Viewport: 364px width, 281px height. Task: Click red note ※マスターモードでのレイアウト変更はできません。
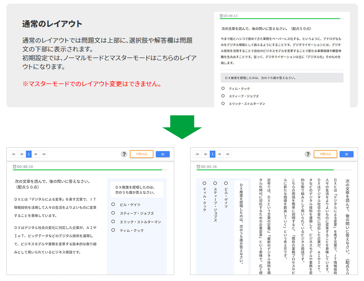pyautogui.click(x=92, y=84)
